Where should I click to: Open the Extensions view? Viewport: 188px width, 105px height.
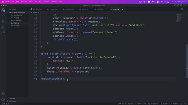click(3, 33)
